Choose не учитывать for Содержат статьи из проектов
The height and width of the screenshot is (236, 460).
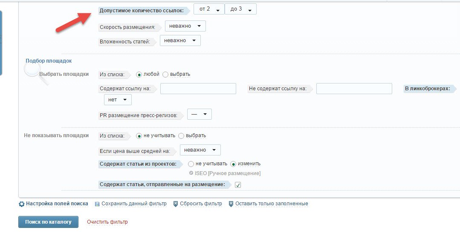(x=191, y=164)
